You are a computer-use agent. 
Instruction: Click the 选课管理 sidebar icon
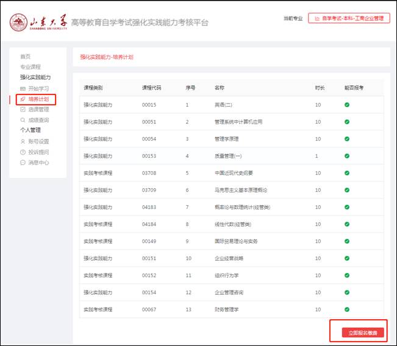point(23,110)
